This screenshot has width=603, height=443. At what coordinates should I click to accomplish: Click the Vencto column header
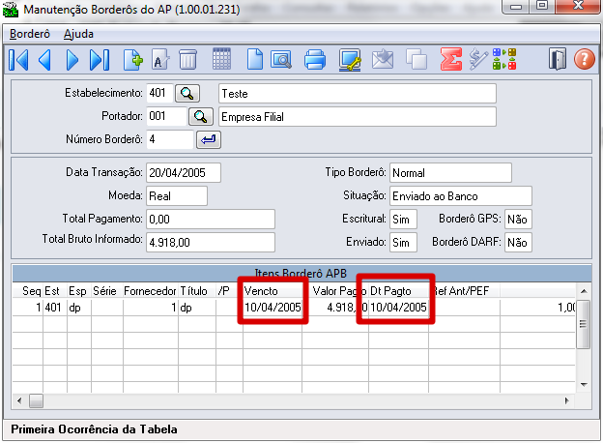(x=273, y=290)
